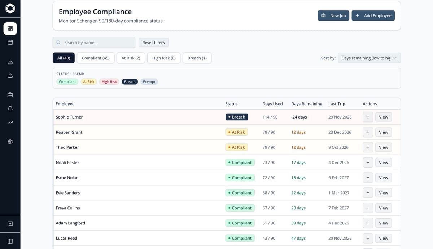433x249 pixels.
Task: Click the Employee column header
Action: (65, 104)
